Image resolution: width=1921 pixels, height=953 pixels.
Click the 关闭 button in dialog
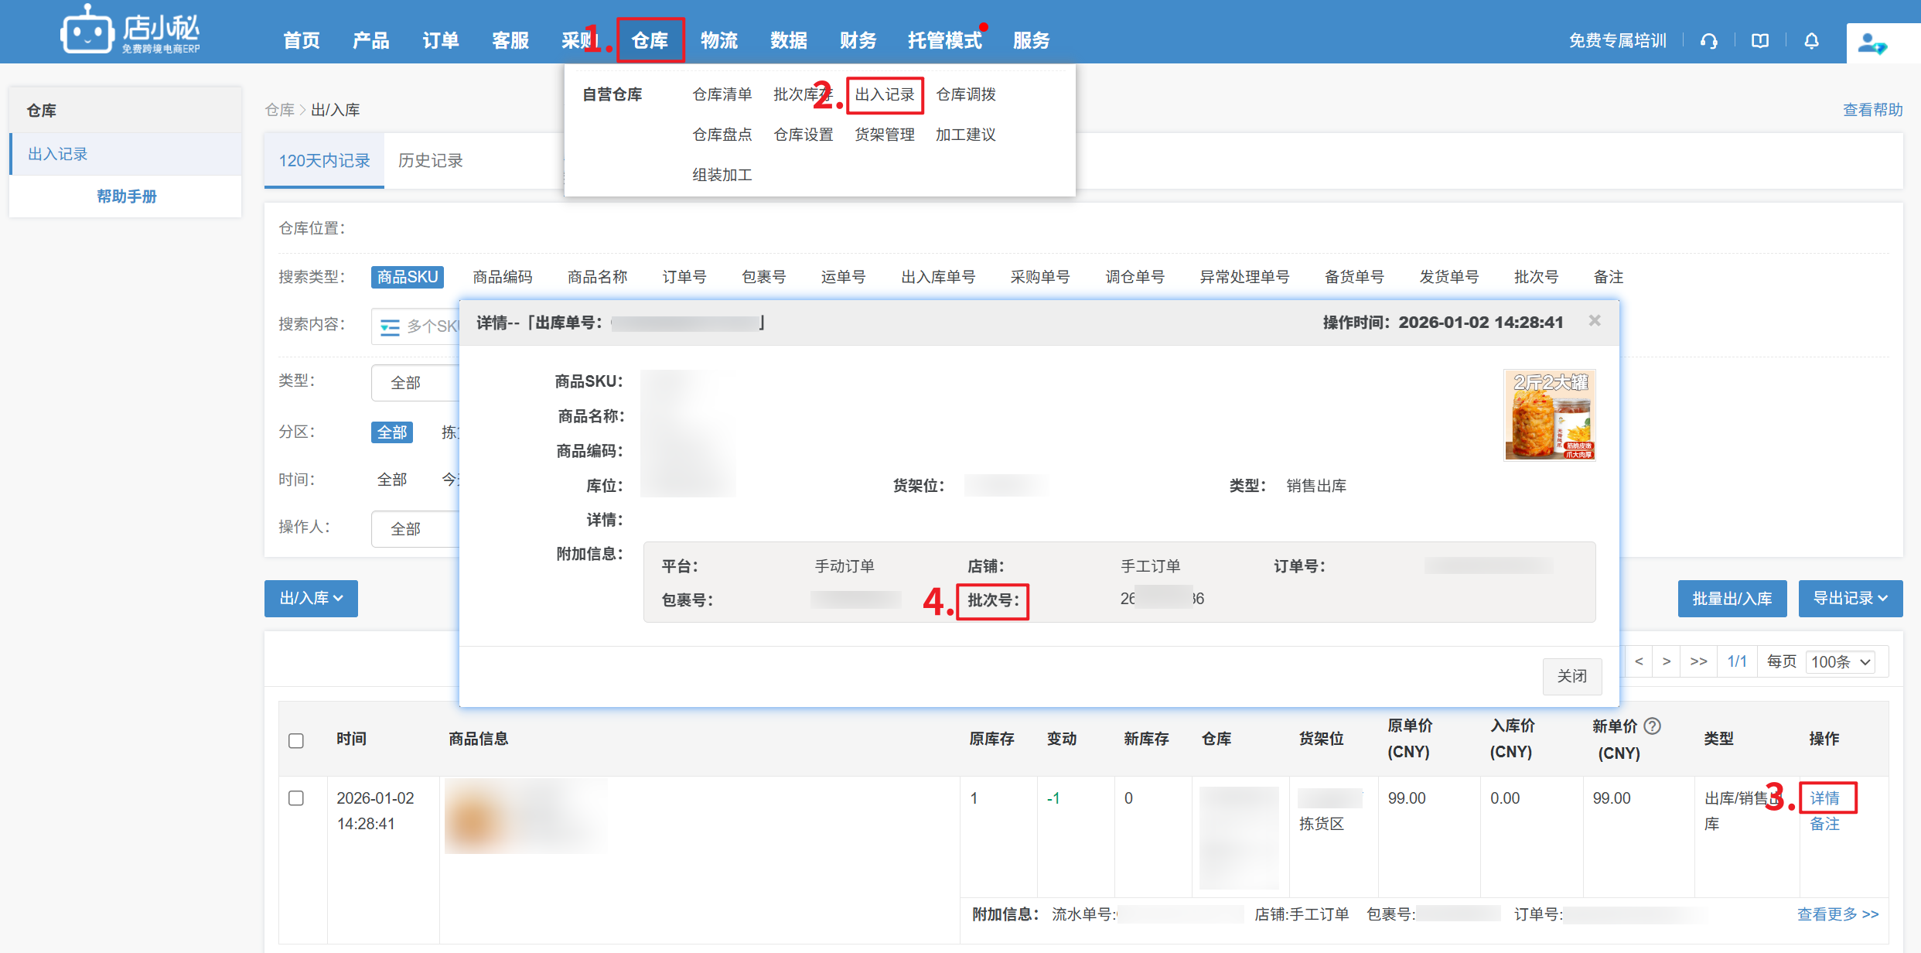1571,676
